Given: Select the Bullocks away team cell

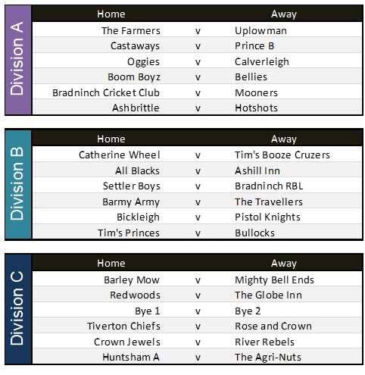Looking at the screenshot, I should 254,233.
